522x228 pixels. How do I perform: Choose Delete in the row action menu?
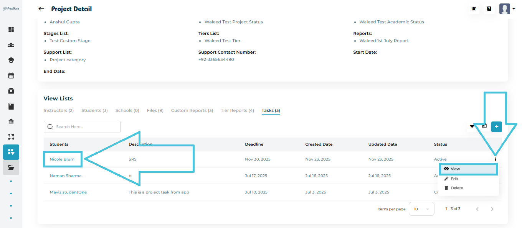(x=456, y=188)
